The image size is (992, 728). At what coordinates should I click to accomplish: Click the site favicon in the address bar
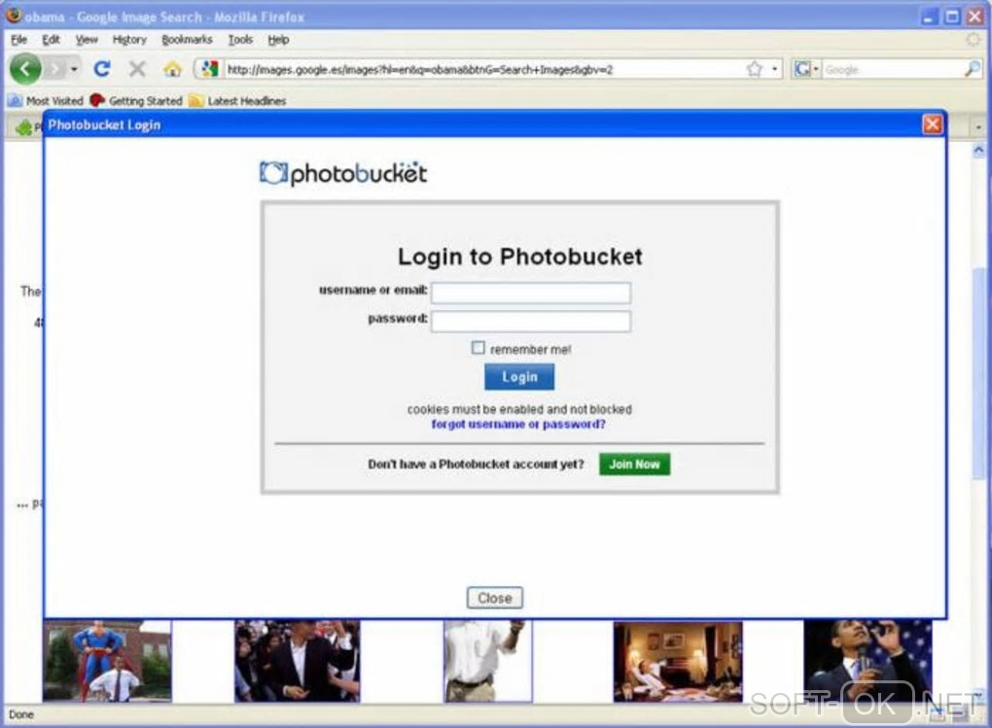click(209, 69)
